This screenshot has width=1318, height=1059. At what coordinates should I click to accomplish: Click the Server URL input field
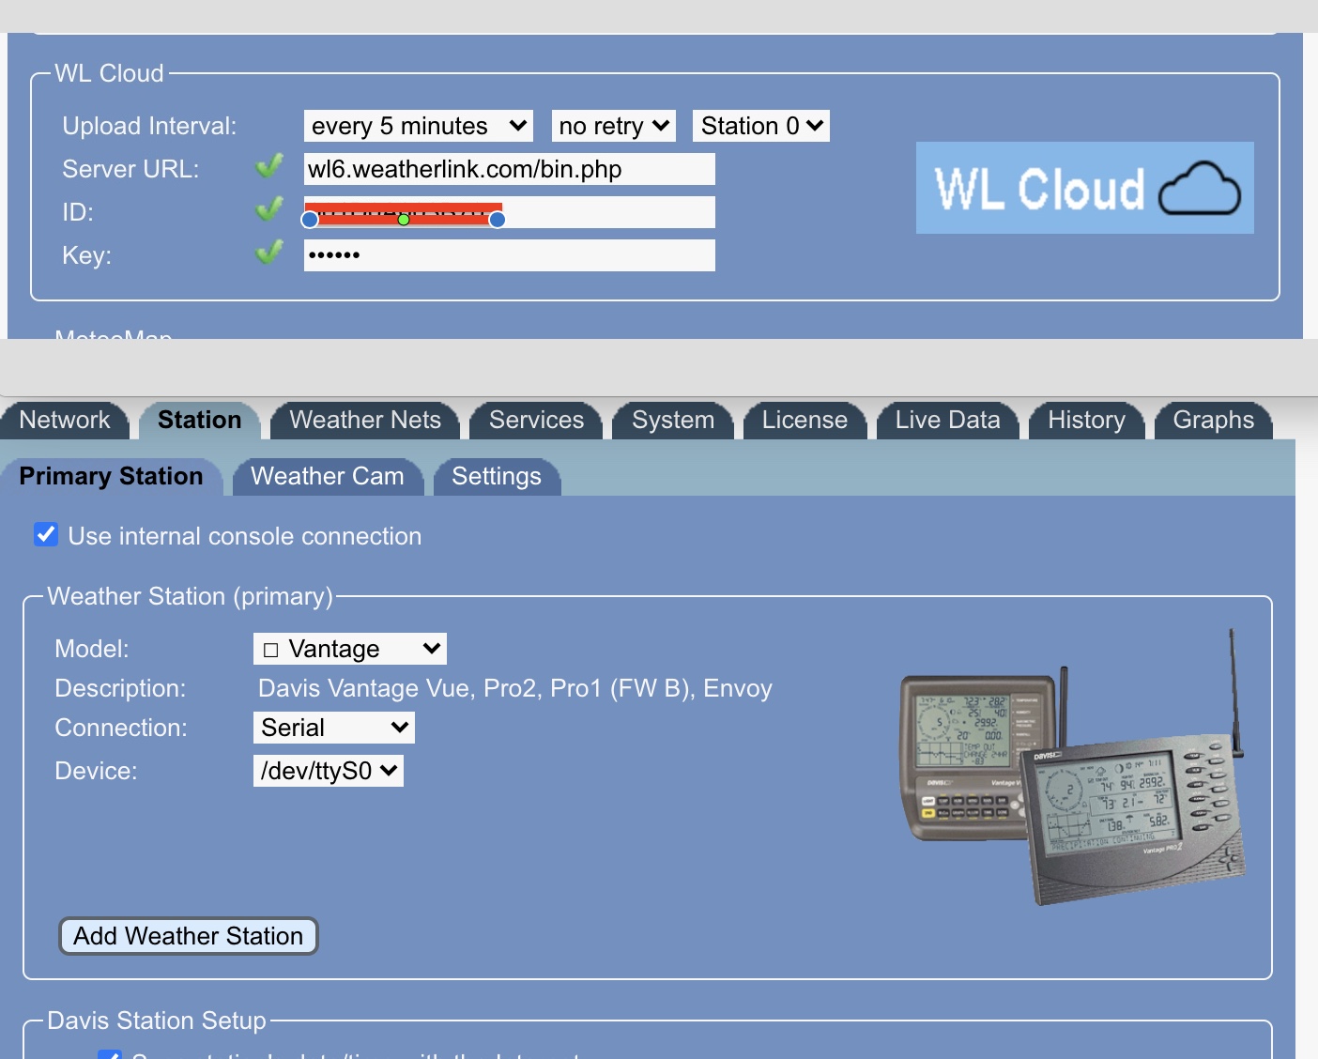pyautogui.click(x=509, y=169)
